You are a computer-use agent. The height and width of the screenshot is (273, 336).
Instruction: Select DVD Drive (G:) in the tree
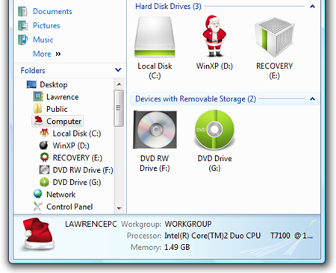click(x=77, y=183)
